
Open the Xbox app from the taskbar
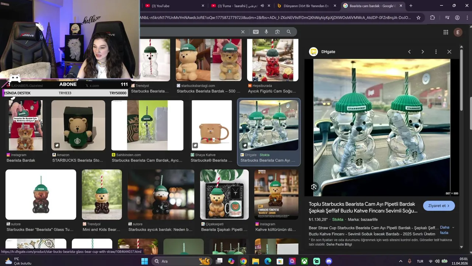tap(304, 261)
